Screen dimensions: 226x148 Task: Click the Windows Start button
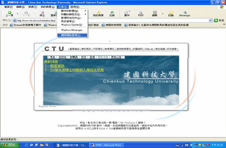[10, 145]
